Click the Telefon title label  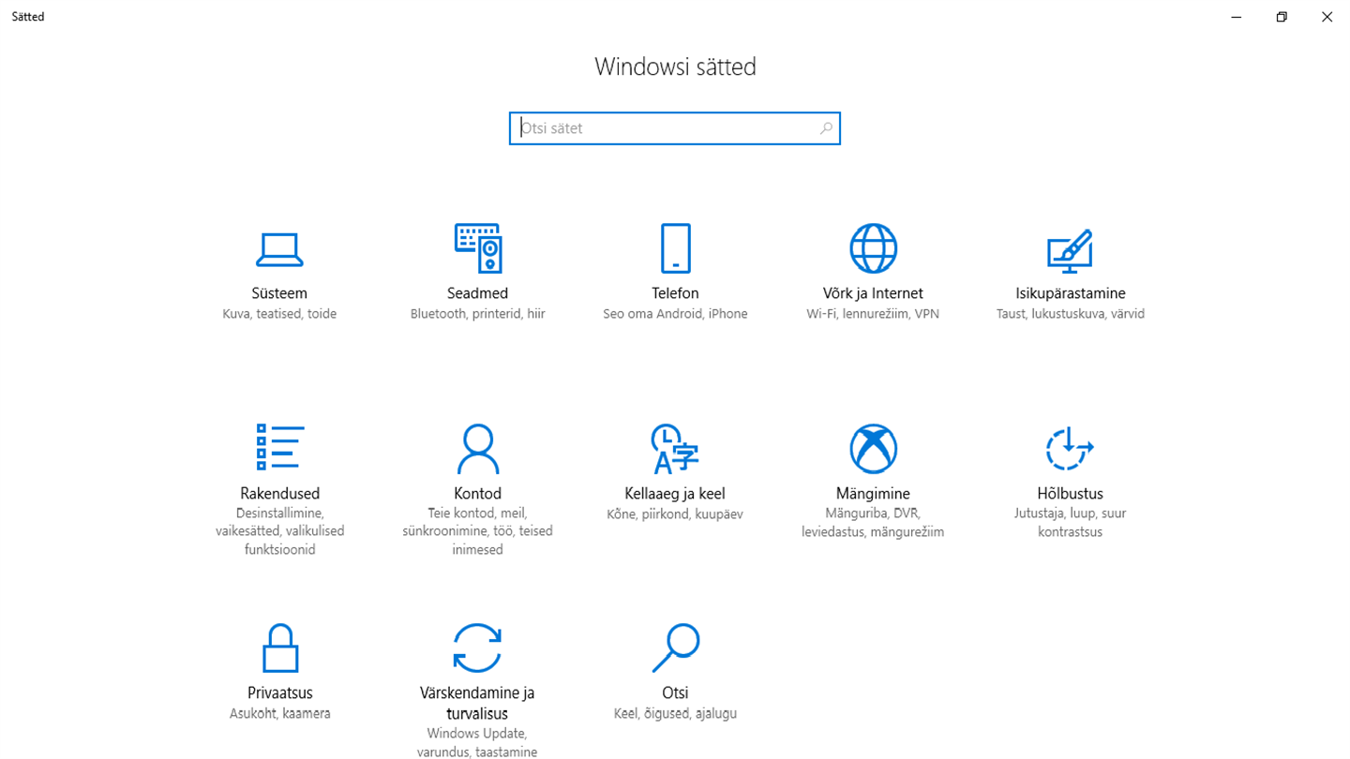(x=675, y=293)
